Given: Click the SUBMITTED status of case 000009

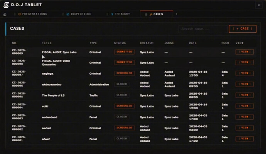Looking at the screenshot, I should point(125,52).
